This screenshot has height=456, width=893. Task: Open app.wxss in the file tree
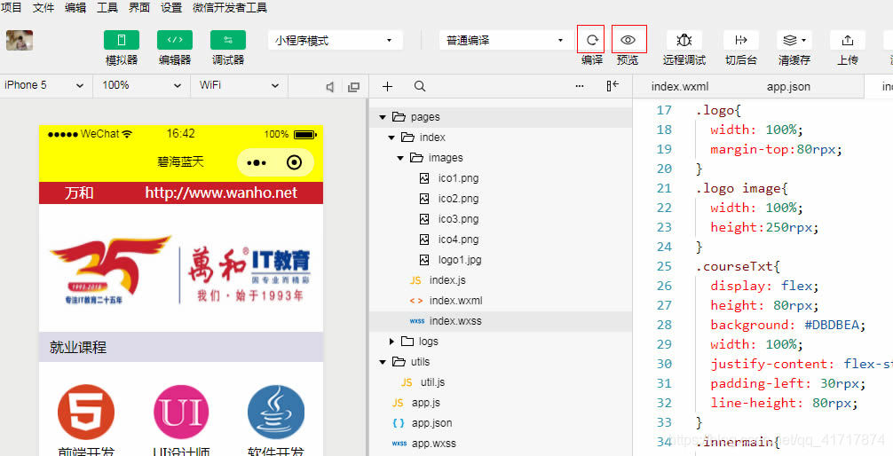tap(434, 444)
